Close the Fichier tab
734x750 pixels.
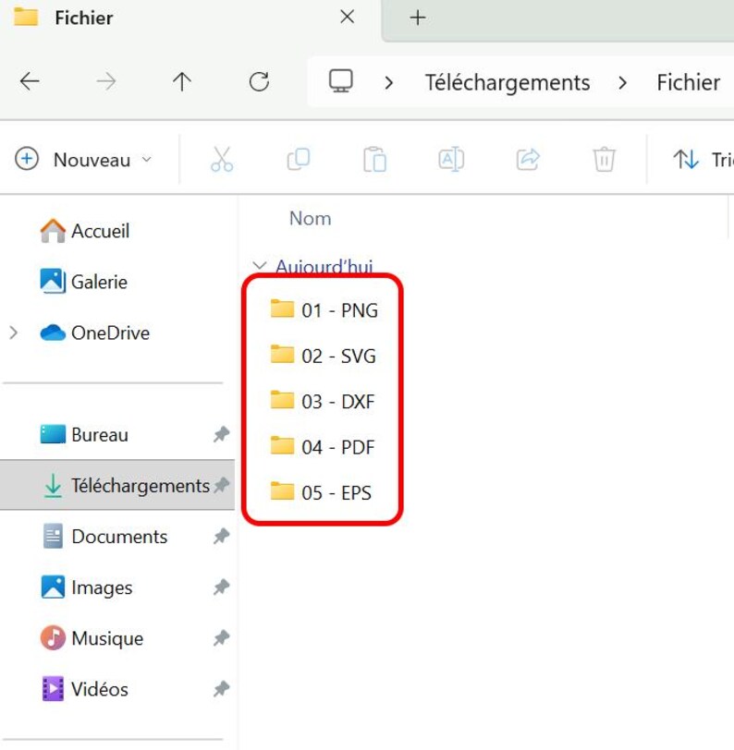coord(348,18)
